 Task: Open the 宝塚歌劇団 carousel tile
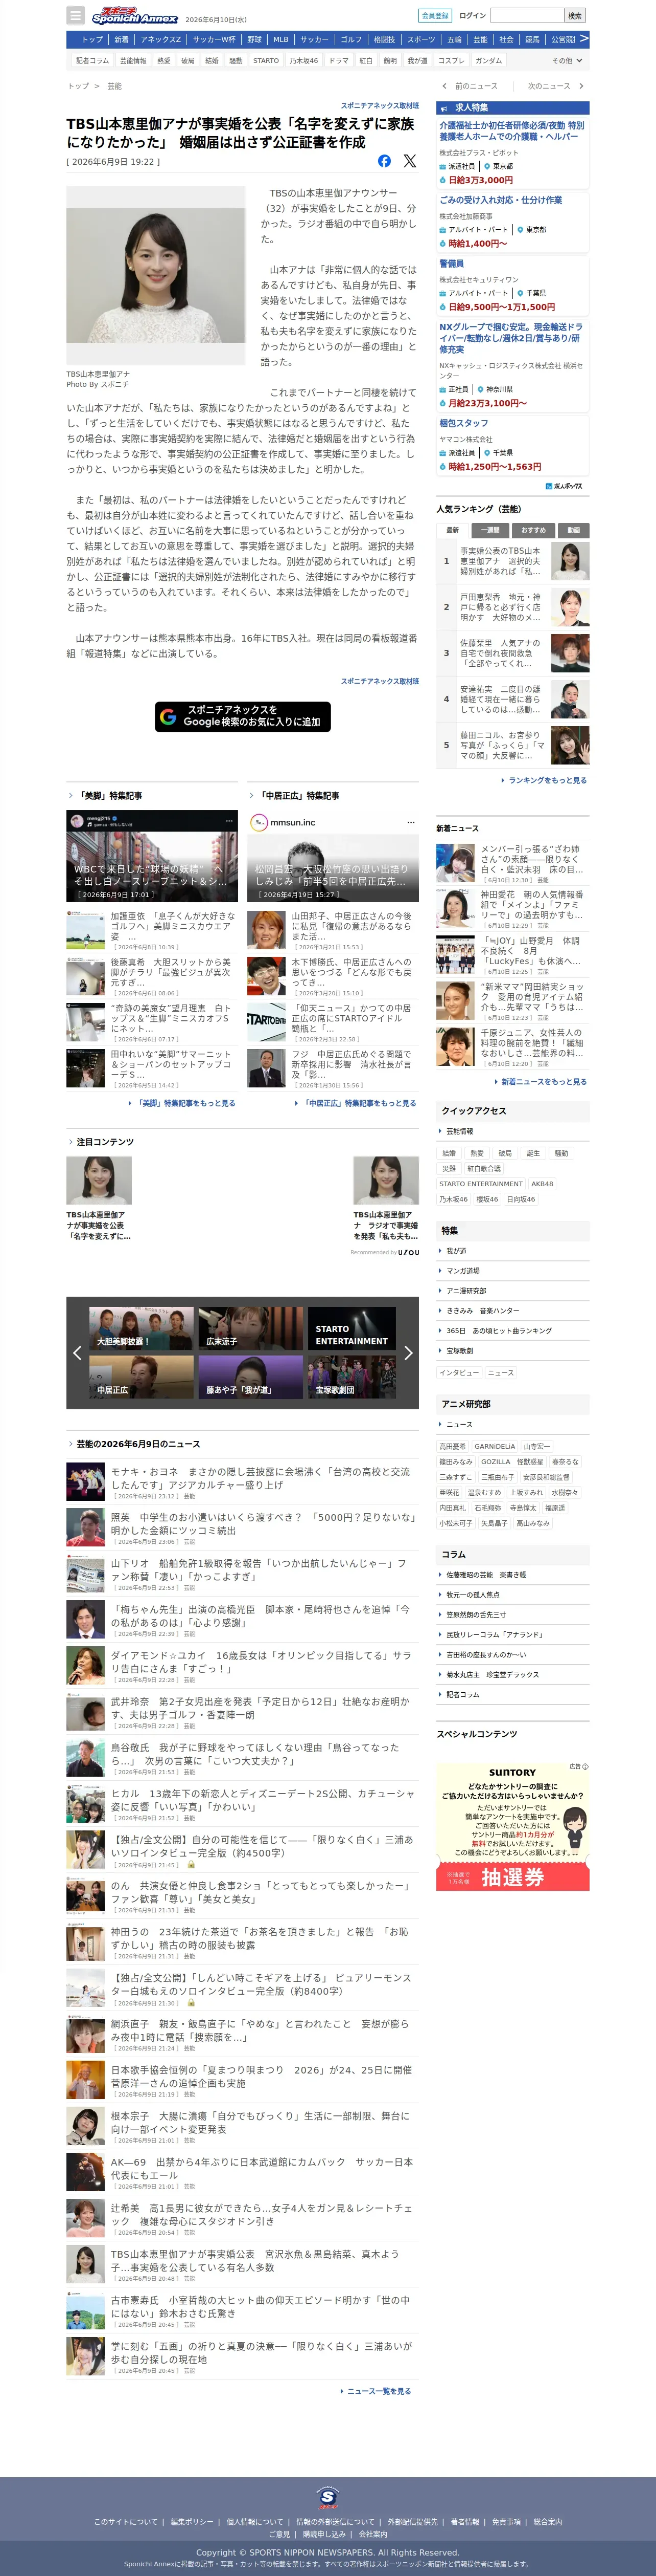[x=350, y=1377]
